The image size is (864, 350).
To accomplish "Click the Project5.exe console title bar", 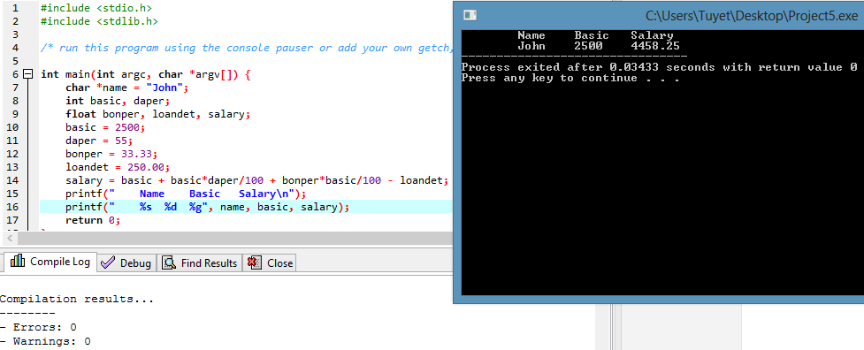I will [x=659, y=15].
